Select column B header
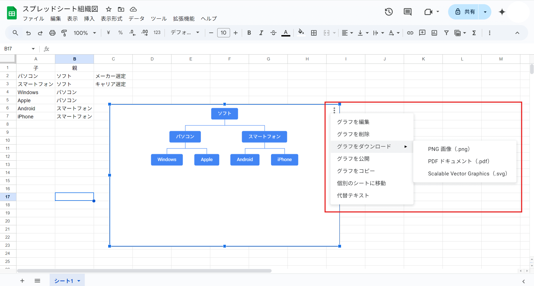This screenshot has height=286, width=534. coord(74,59)
